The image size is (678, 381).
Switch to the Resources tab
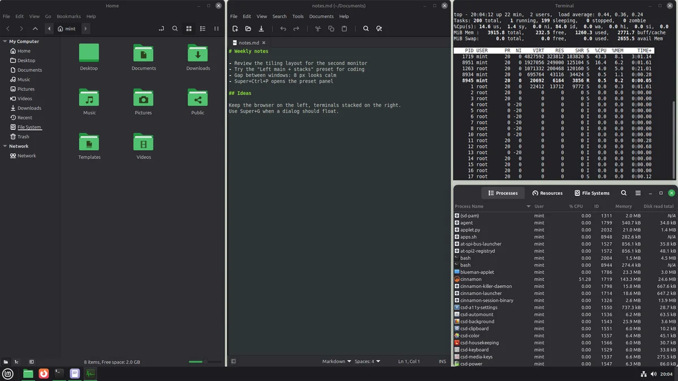tap(547, 193)
